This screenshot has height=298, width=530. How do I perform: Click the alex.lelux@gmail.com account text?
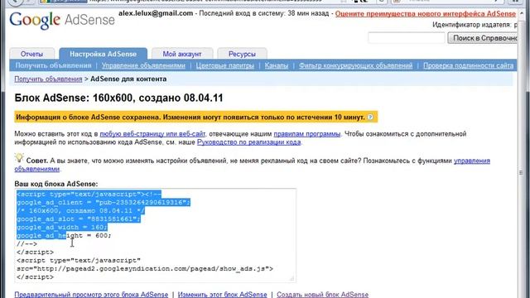click(156, 13)
